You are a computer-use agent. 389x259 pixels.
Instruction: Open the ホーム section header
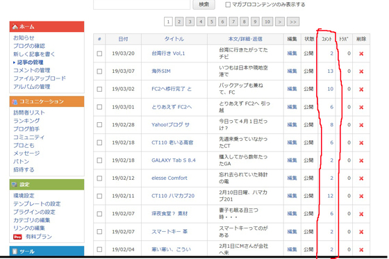tap(47, 26)
